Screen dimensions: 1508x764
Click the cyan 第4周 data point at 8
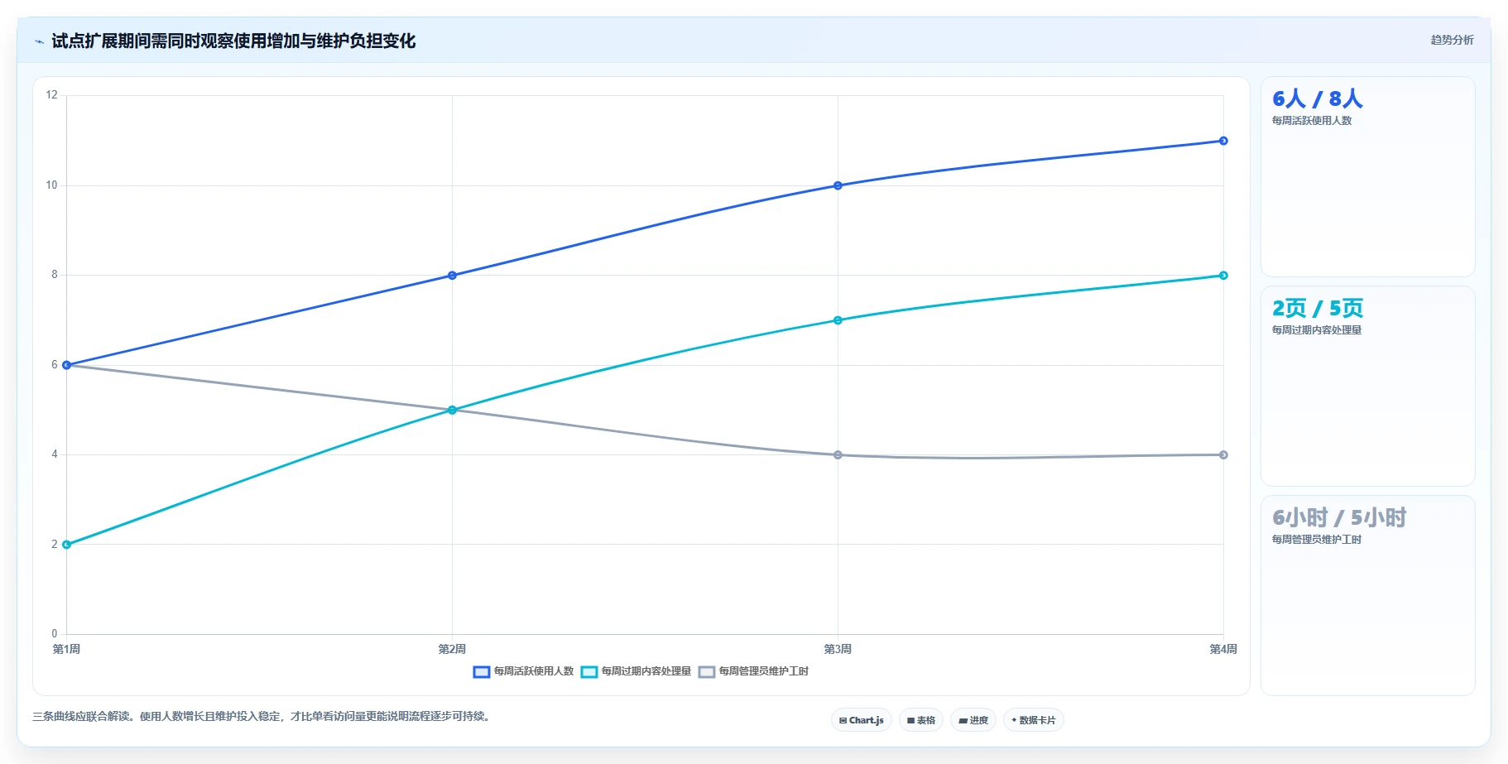point(1223,276)
